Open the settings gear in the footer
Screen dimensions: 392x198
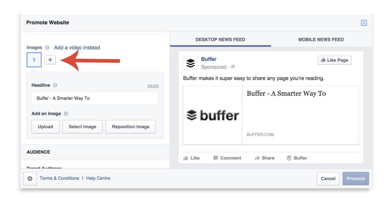[30, 178]
